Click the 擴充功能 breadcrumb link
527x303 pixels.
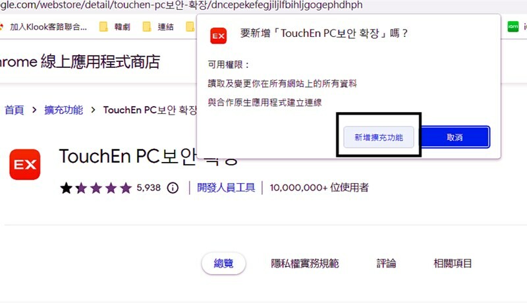[63, 110]
